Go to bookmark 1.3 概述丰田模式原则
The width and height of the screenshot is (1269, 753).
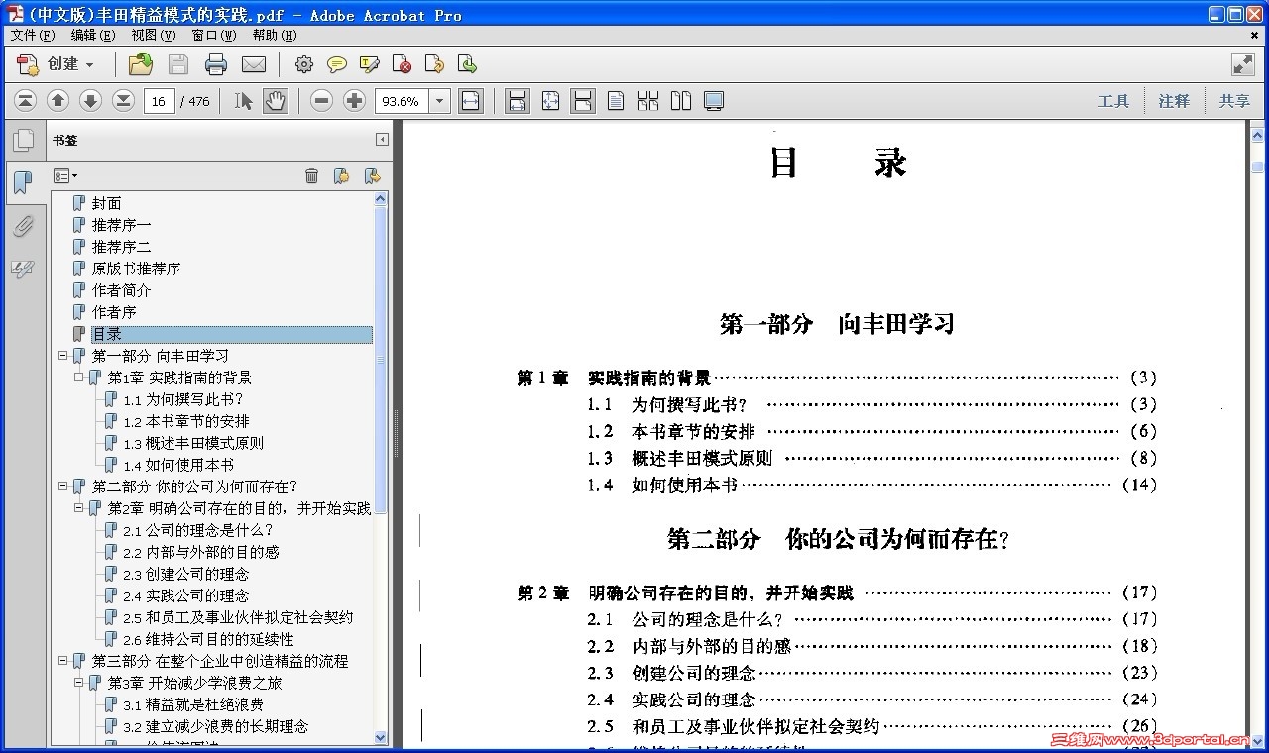coord(193,443)
